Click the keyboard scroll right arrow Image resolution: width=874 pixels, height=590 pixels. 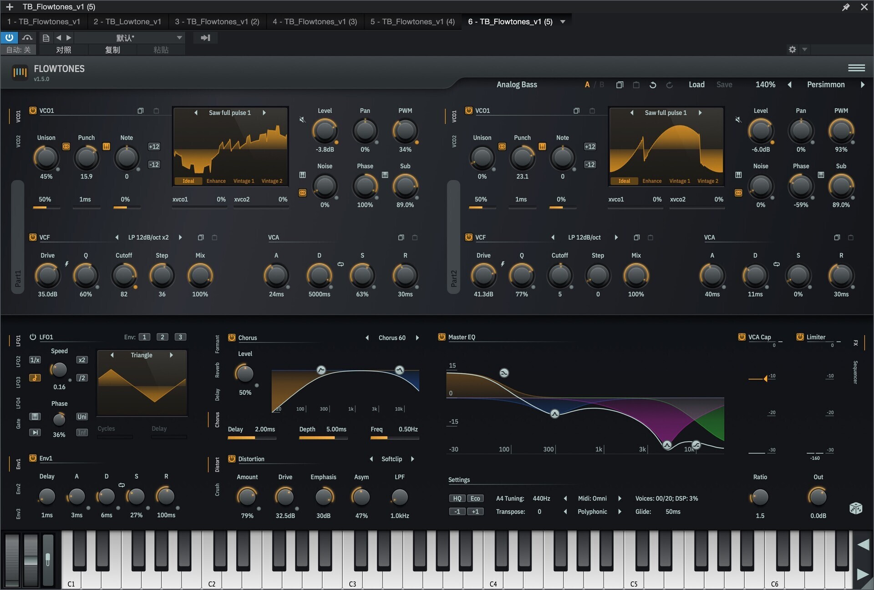[863, 574]
